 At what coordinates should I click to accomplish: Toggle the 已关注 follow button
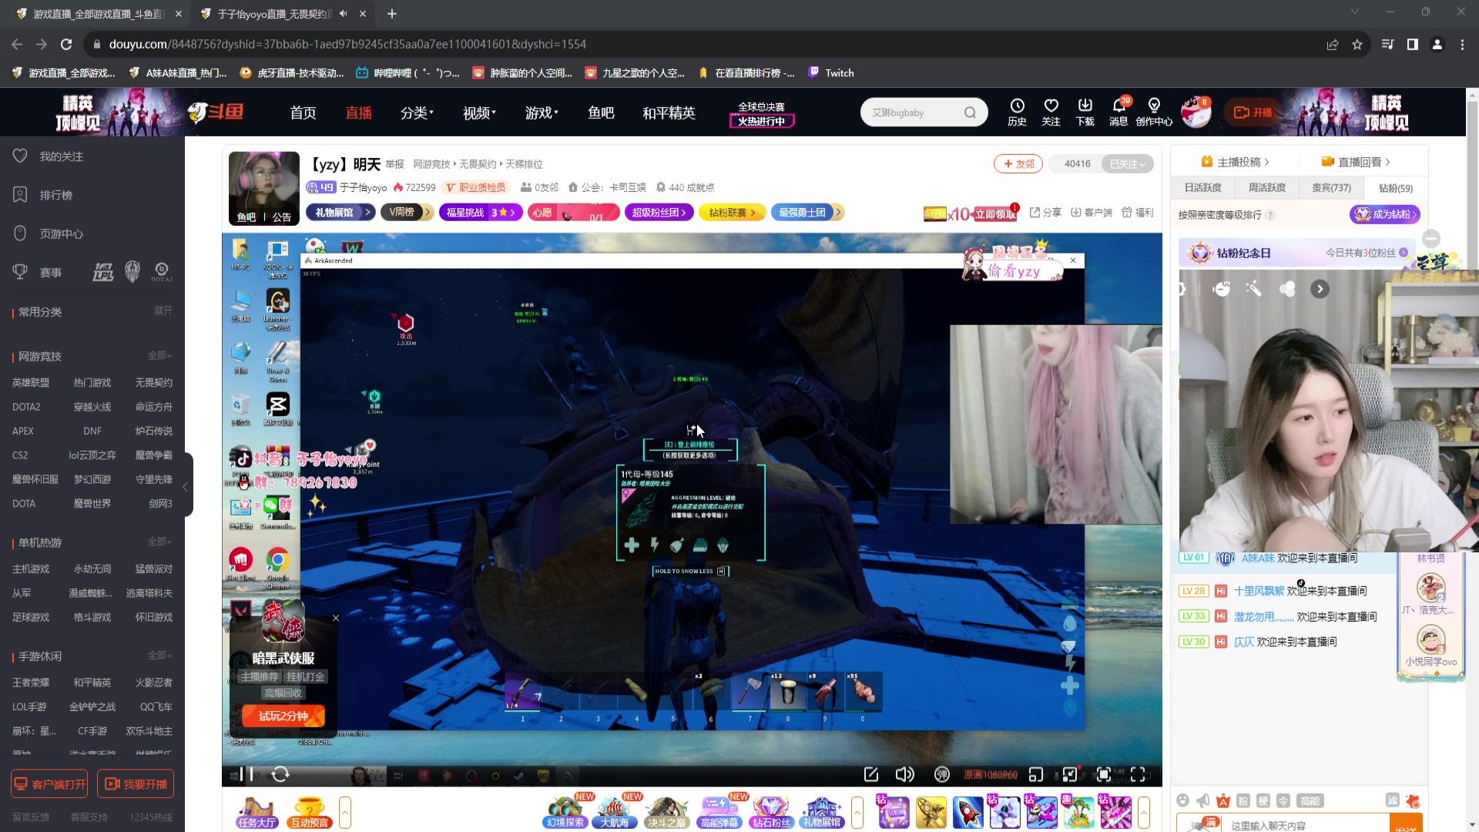[x=1128, y=163]
